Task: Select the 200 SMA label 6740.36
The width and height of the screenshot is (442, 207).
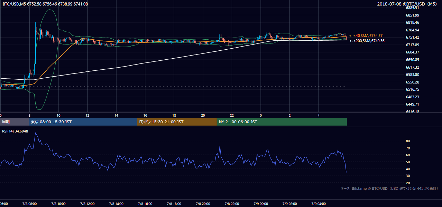Action: [x=367, y=41]
